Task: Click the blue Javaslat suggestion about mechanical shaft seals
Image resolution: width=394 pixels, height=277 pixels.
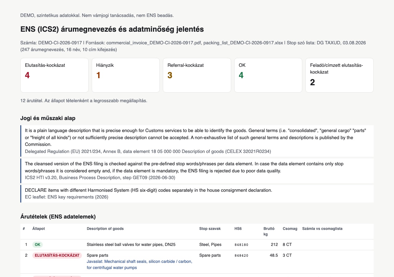Action: point(139,264)
